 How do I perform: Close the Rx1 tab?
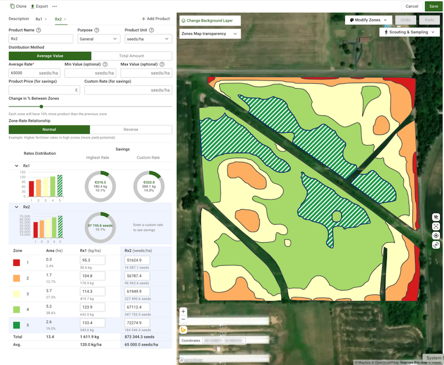(46, 19)
